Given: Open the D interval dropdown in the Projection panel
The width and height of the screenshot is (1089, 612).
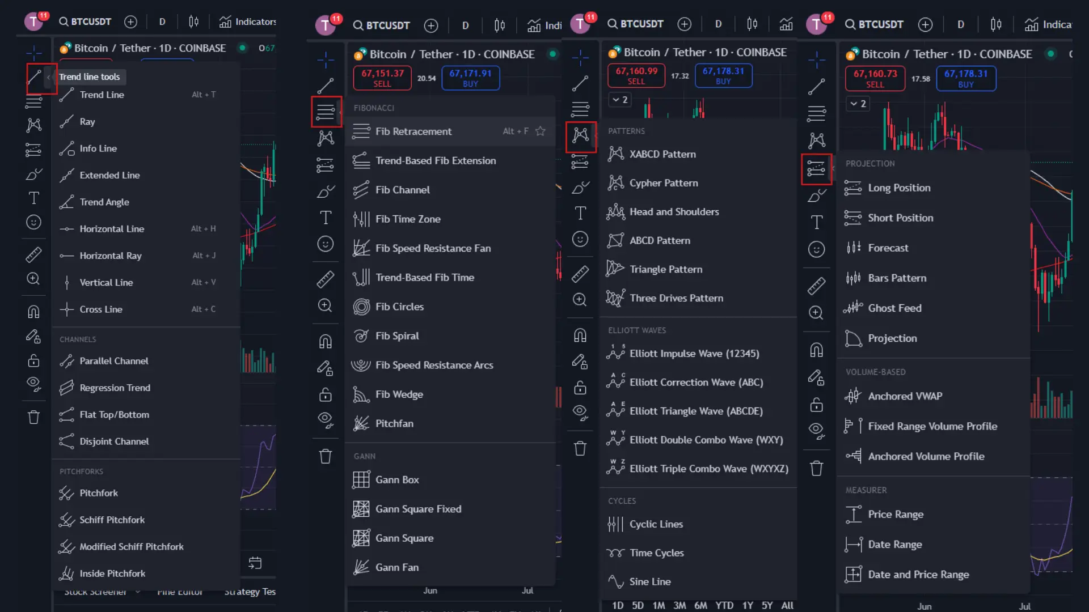Looking at the screenshot, I should point(961,24).
